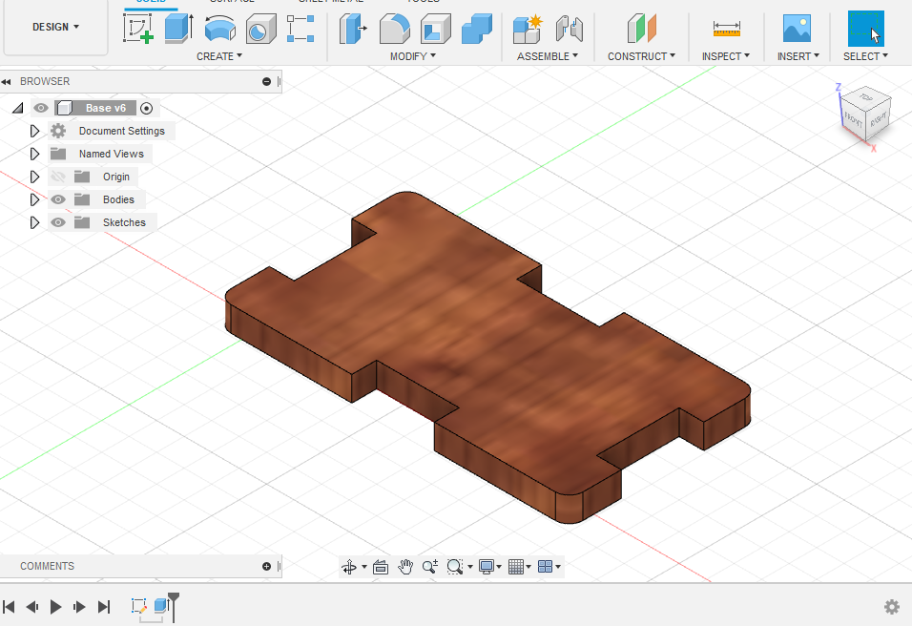Image resolution: width=912 pixels, height=626 pixels.
Task: Toggle visibility of Base v6 component
Action: [x=41, y=108]
